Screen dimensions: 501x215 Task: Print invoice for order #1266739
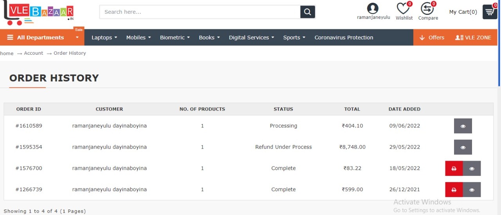[454, 190]
